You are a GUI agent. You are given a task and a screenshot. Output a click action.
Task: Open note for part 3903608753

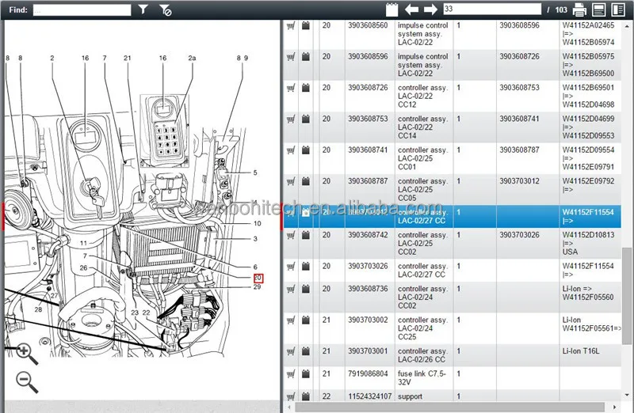(x=306, y=119)
